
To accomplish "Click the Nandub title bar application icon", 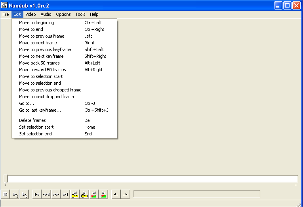I will (4, 5).
